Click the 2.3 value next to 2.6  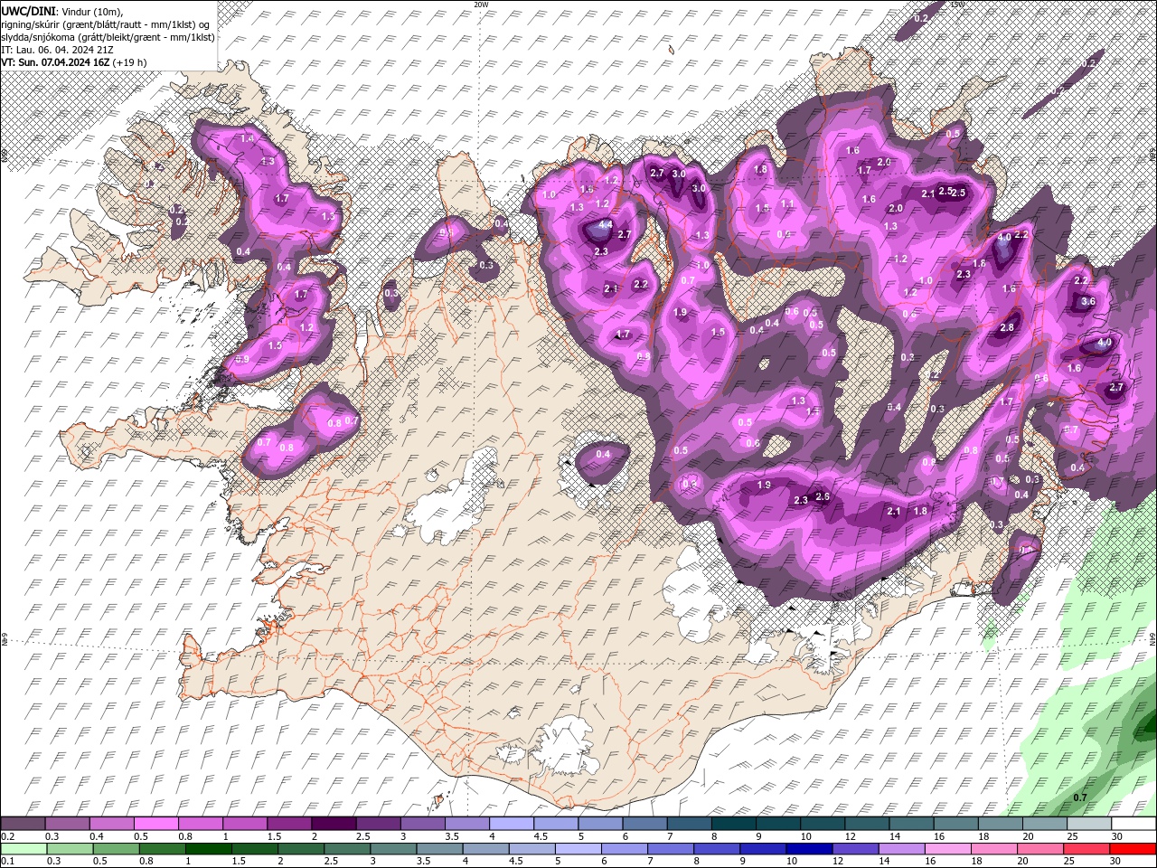[801, 500]
